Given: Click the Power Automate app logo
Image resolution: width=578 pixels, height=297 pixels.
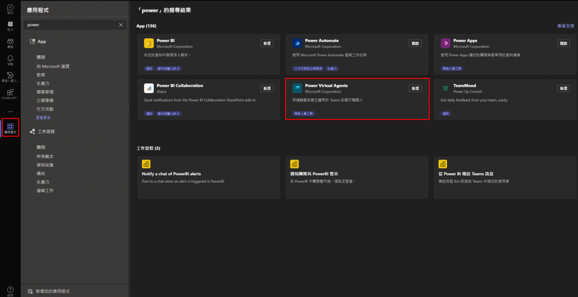Looking at the screenshot, I should tap(297, 43).
